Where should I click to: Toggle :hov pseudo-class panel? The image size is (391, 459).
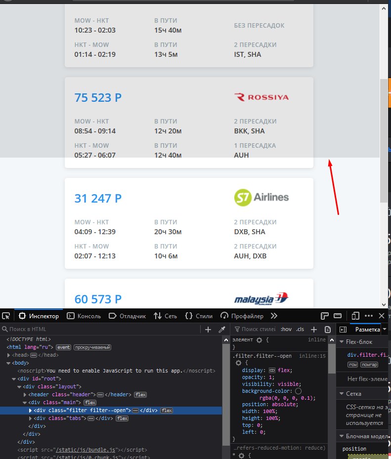pos(286,330)
